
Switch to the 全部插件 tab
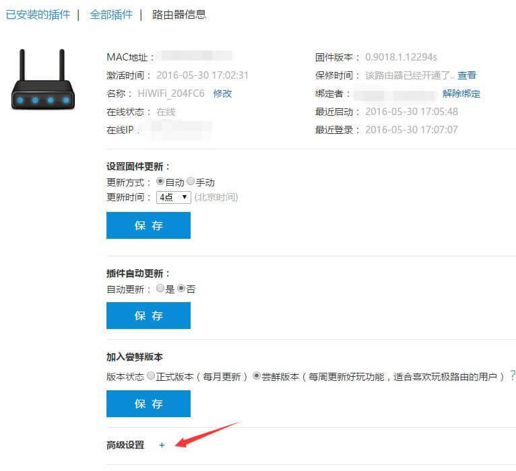tap(111, 14)
